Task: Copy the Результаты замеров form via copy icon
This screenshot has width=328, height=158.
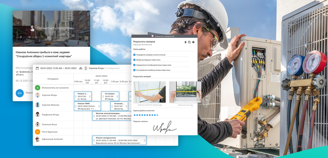Action: pyautogui.click(x=189, y=42)
